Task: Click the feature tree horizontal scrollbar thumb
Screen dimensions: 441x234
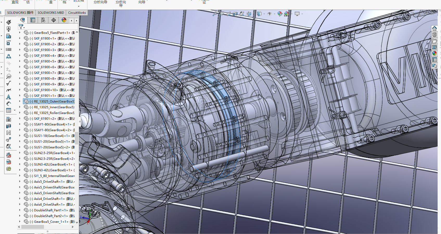Action: 33,227
